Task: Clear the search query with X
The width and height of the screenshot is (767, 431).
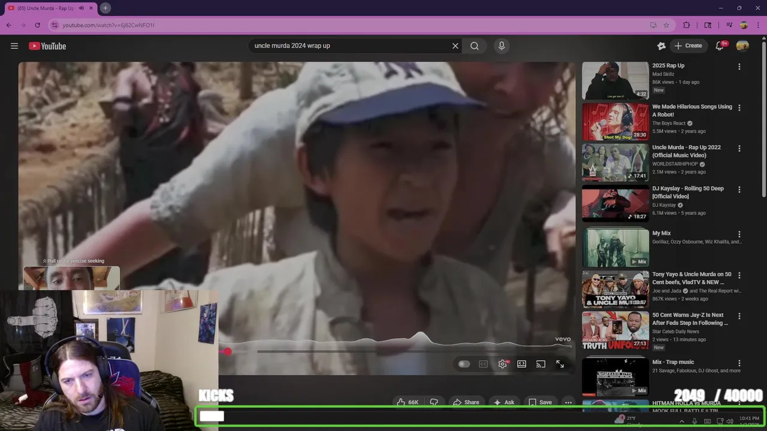Action: (x=455, y=46)
